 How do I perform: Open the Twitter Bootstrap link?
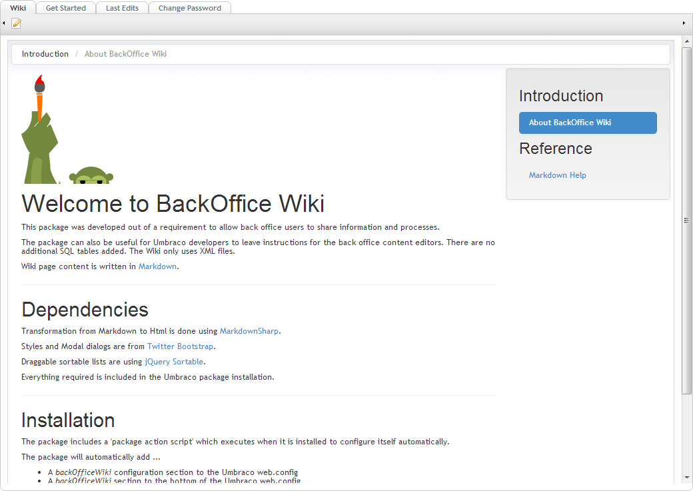pyautogui.click(x=181, y=346)
